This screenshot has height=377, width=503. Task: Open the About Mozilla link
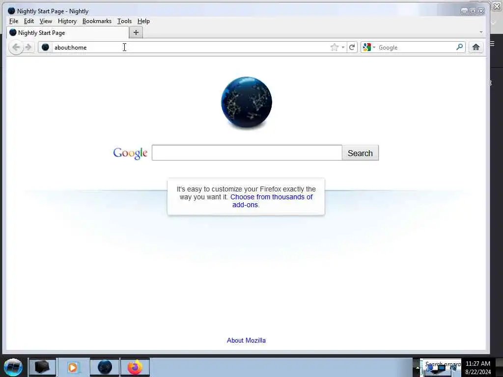pos(246,341)
